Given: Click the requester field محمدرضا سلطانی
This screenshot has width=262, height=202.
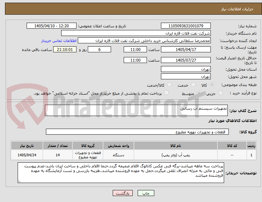Looking at the screenshot, I should pyautogui.click(x=144, y=41).
